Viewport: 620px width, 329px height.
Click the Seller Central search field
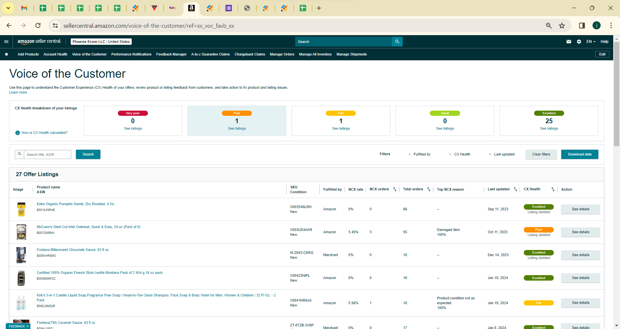coord(344,42)
